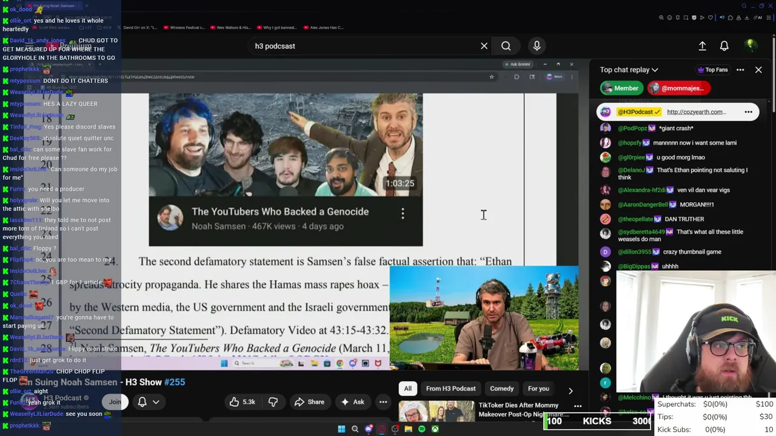The width and height of the screenshot is (776, 436).
Task: Click the snapshot selection icon in browser toolbar
Action: pyautogui.click(x=686, y=18)
